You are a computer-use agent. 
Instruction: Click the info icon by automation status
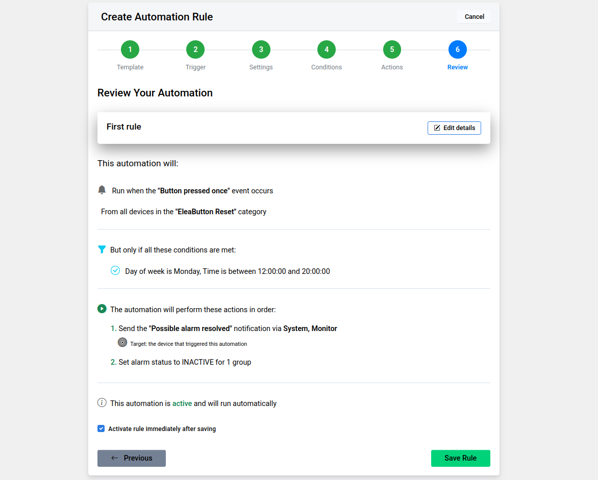(x=102, y=402)
